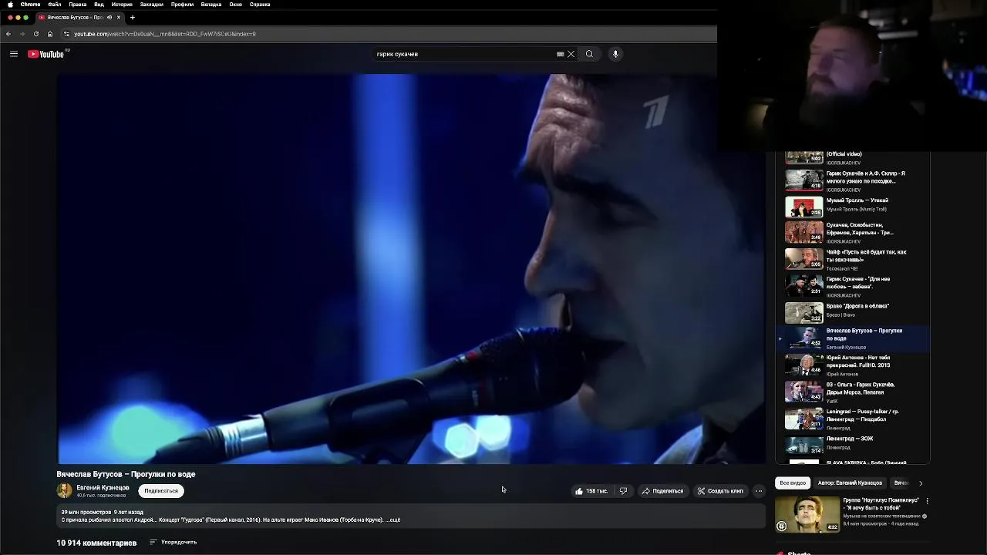
Task: Click the video title Вячеслав Бутусов – Прогулки по воде
Action: point(126,474)
